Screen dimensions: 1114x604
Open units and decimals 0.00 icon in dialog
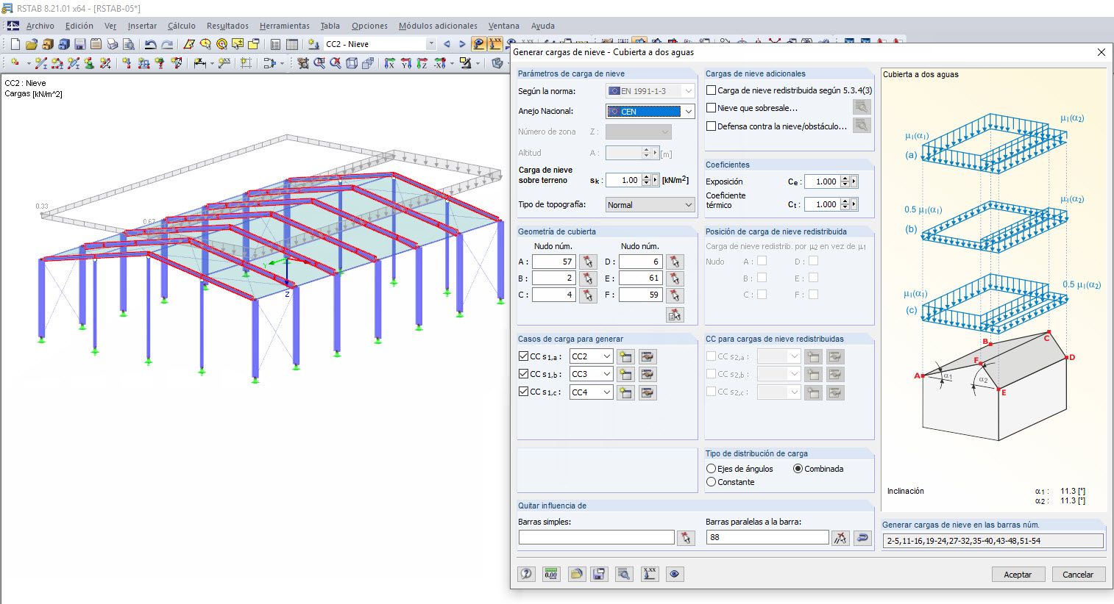[x=550, y=574]
